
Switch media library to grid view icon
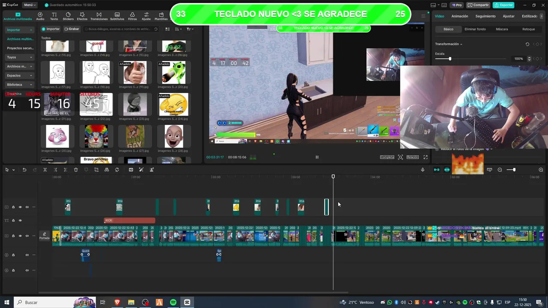[167, 29]
